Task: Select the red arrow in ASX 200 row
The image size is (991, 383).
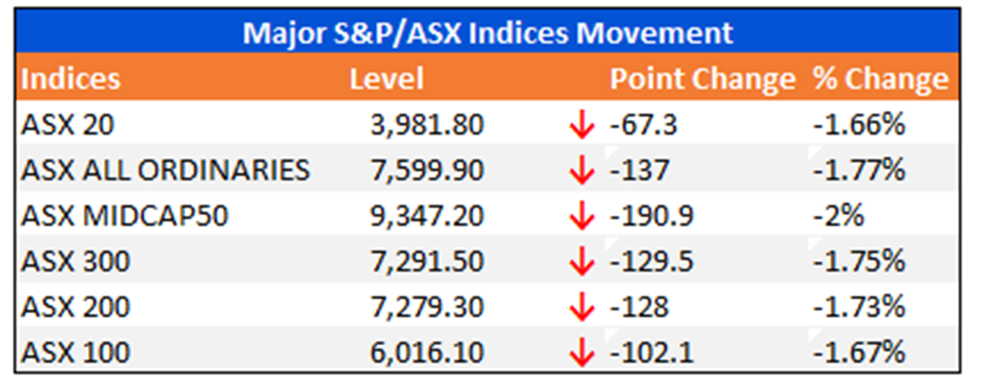Action: click(x=582, y=308)
